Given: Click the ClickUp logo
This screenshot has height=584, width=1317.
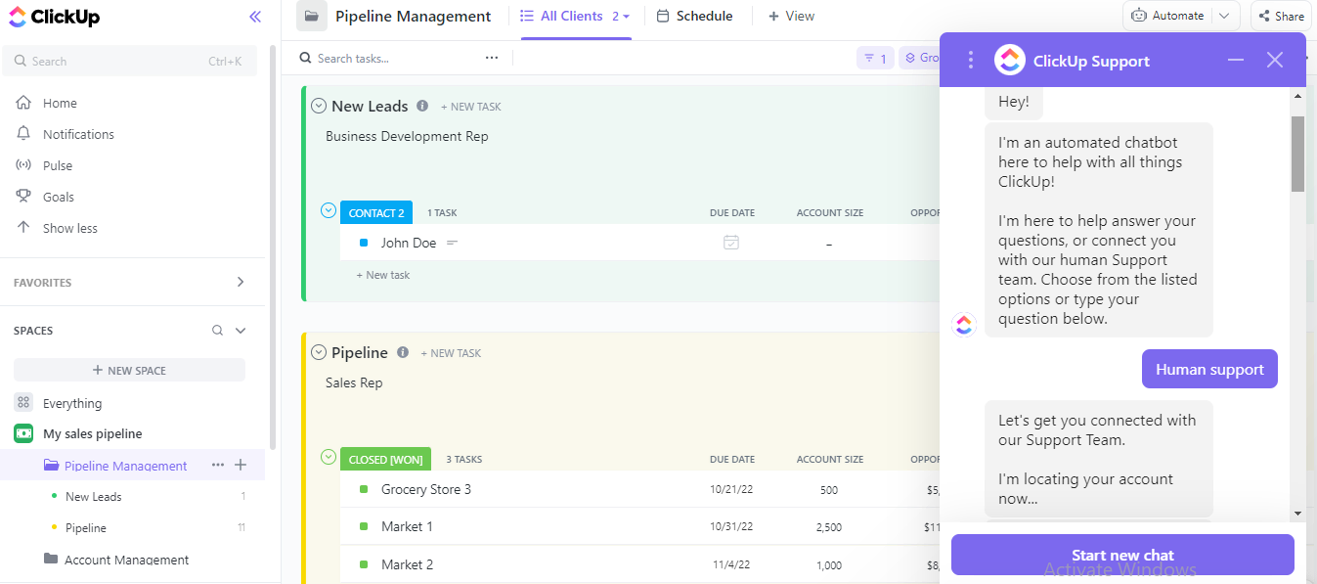Looking at the screenshot, I should click(x=53, y=17).
